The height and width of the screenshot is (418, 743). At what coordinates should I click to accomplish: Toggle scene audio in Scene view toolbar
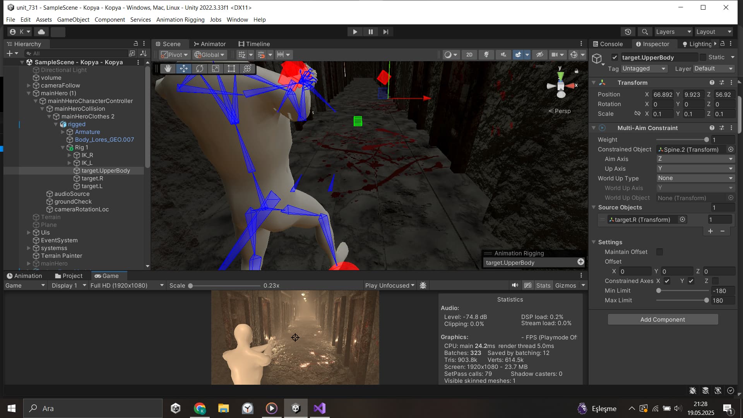pyautogui.click(x=503, y=55)
